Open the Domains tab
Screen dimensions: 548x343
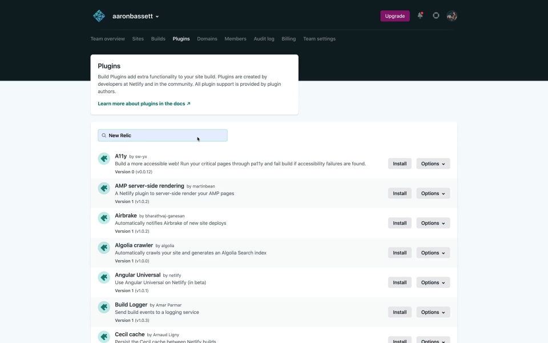coord(207,39)
